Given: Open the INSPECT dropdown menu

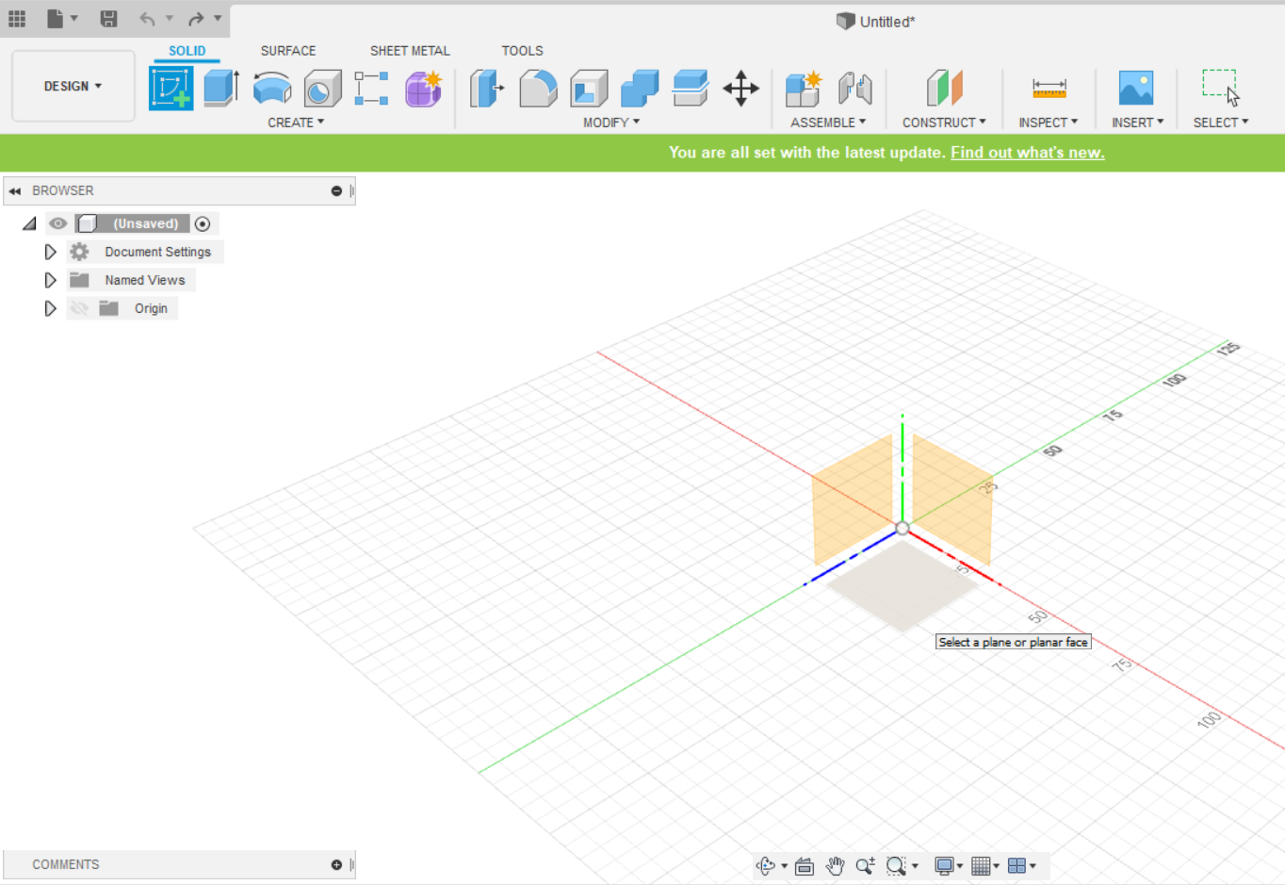Looking at the screenshot, I should point(1049,123).
